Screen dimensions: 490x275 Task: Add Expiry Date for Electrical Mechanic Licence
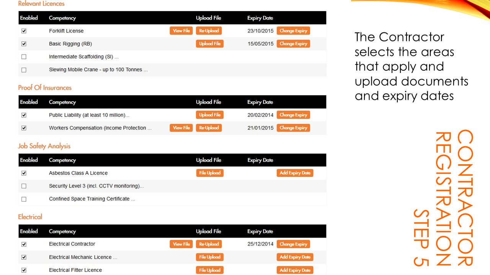[x=295, y=257]
